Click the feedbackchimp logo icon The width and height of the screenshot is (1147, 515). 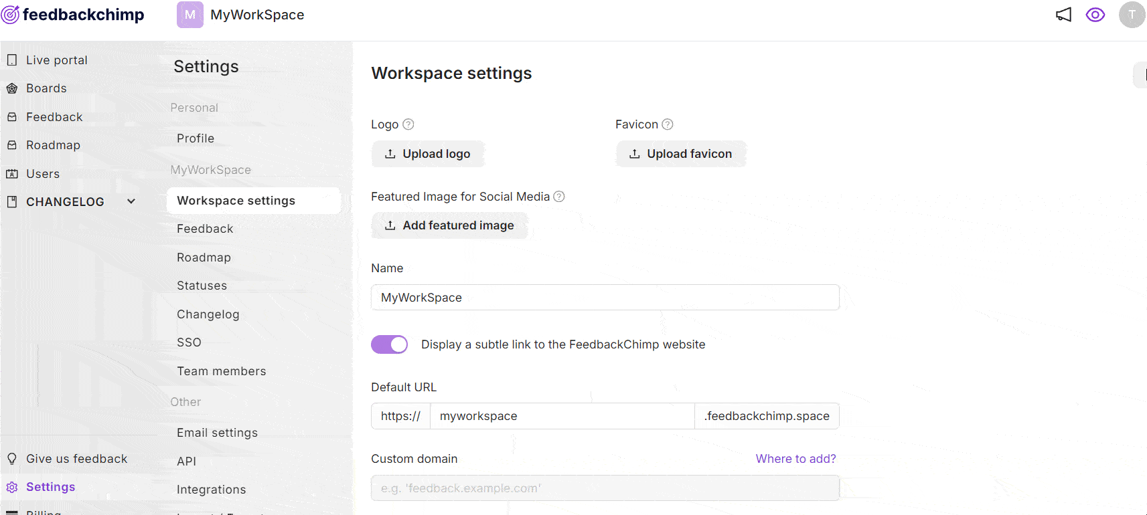pyautogui.click(x=10, y=15)
